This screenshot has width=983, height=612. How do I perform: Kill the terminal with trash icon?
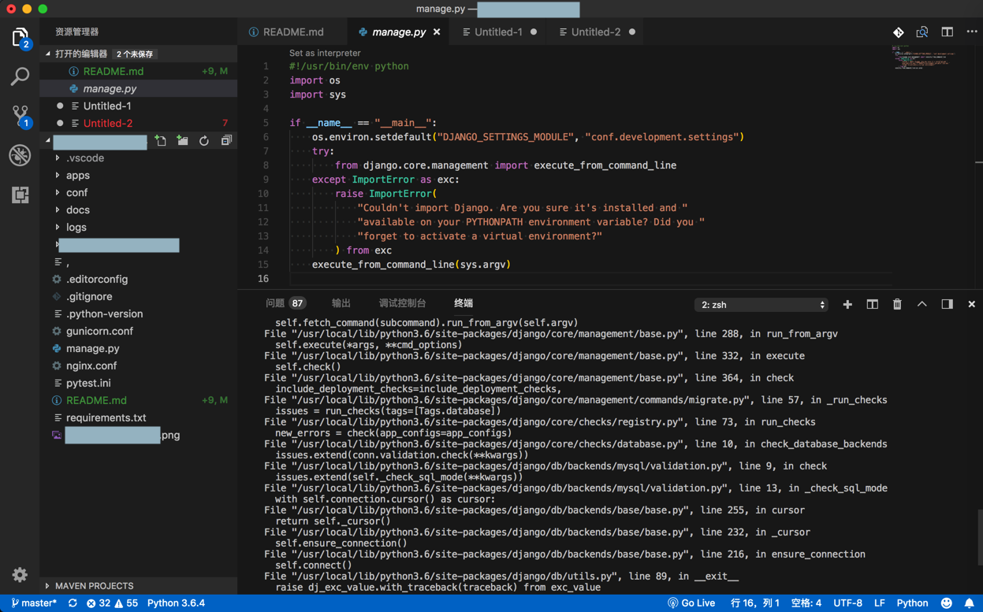point(897,304)
